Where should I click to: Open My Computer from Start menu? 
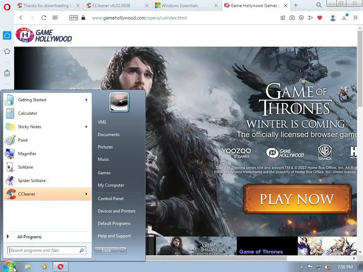click(x=118, y=185)
